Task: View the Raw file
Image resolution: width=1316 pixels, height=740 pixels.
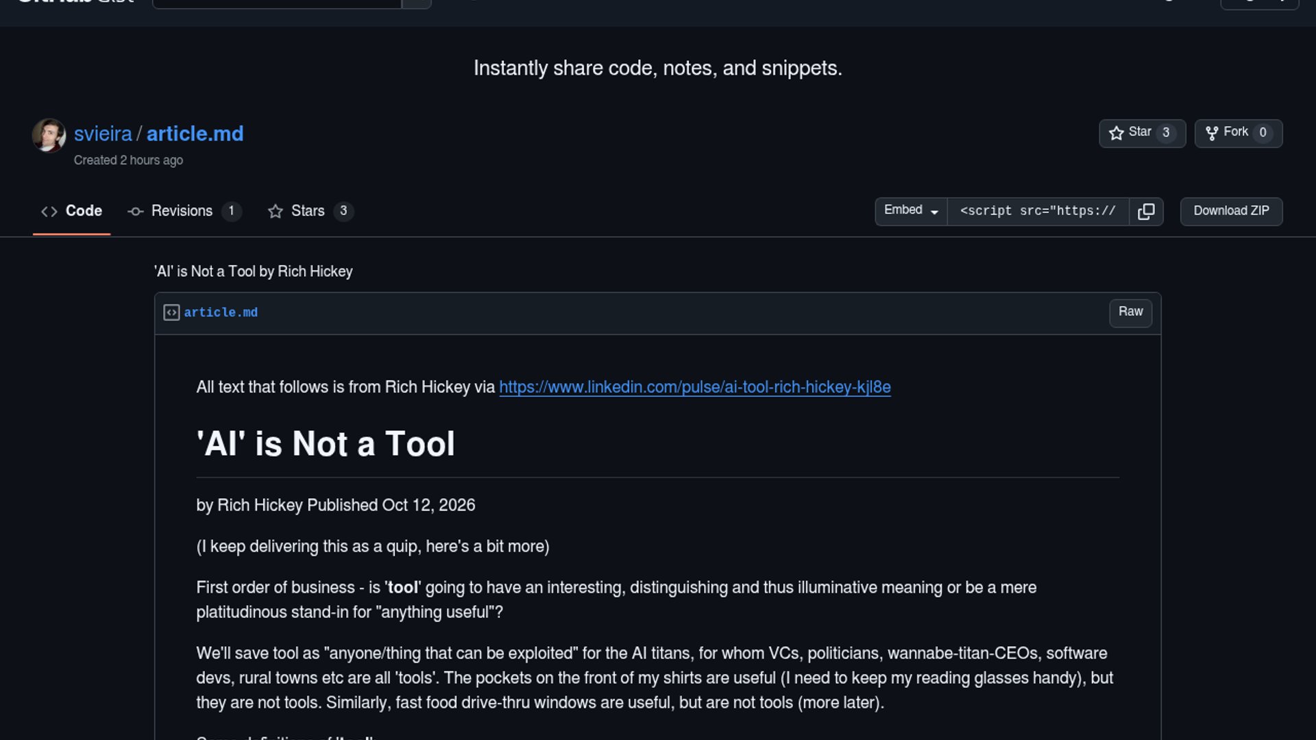Action: coord(1130,312)
